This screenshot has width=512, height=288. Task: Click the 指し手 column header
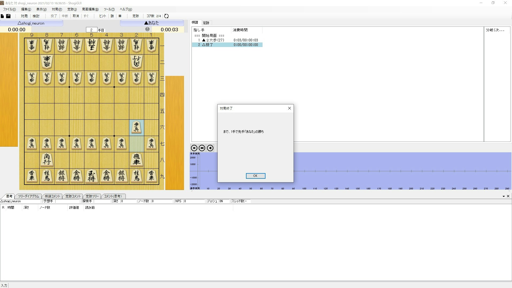(x=211, y=30)
